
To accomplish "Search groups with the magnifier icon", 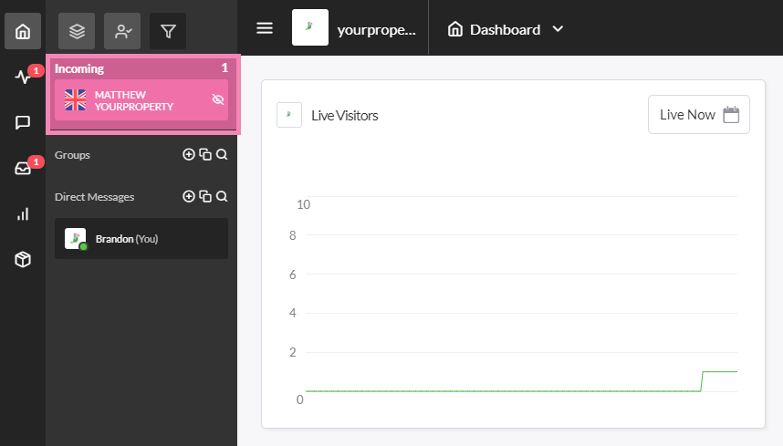I will [x=222, y=155].
